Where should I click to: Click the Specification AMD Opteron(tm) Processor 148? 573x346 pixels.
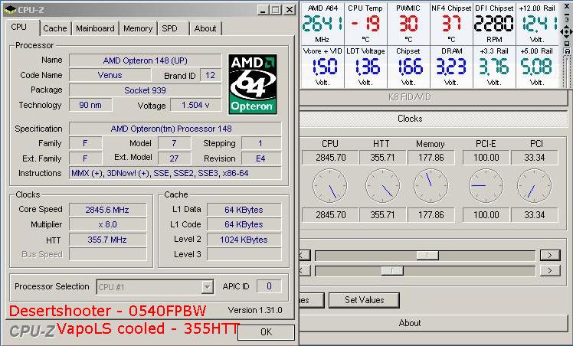click(175, 129)
